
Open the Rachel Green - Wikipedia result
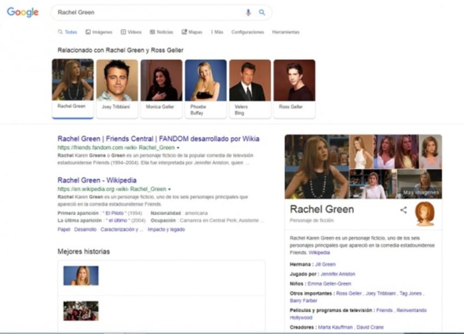point(97,180)
